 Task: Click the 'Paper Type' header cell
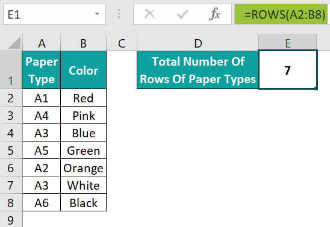click(x=42, y=70)
